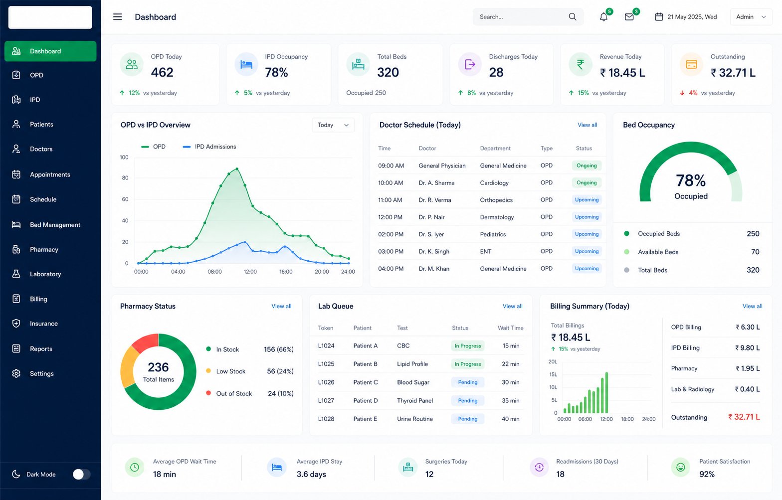Go to Doctors in the sidebar
The width and height of the screenshot is (782, 500).
[50, 149]
